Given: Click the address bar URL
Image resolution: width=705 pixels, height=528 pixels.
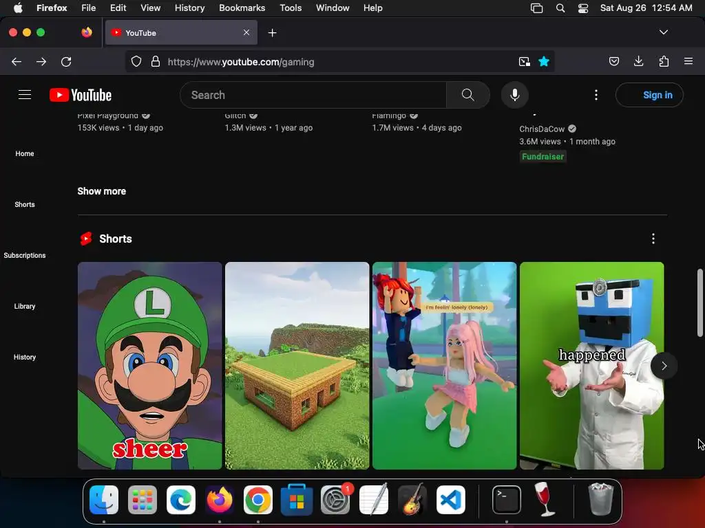Looking at the screenshot, I should tap(241, 62).
